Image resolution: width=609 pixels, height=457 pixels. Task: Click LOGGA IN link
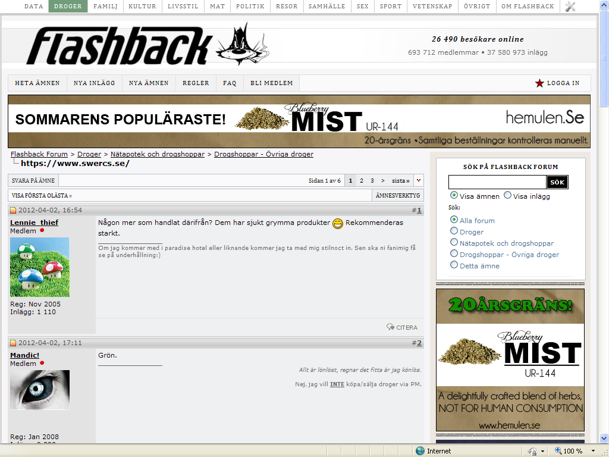563,83
